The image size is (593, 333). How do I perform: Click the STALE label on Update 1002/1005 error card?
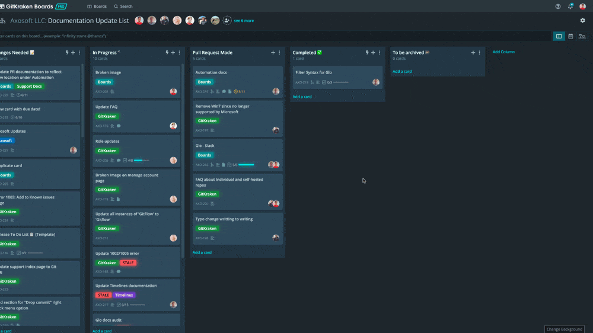tap(128, 262)
